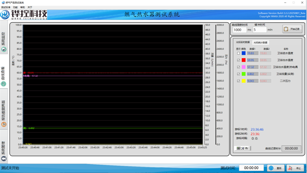Click the 卫浴进水温度 name label
The image size is (307, 173).
(285, 53)
